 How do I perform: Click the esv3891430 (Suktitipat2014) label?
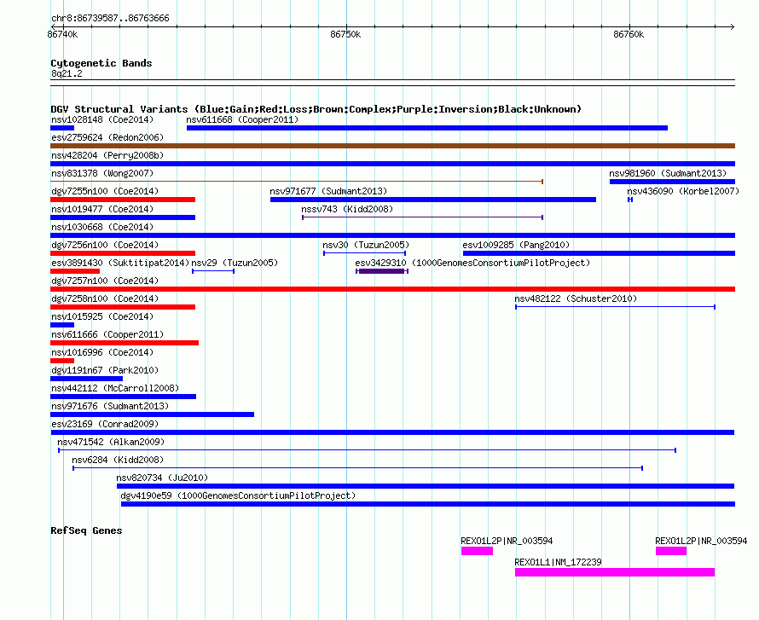click(x=120, y=263)
